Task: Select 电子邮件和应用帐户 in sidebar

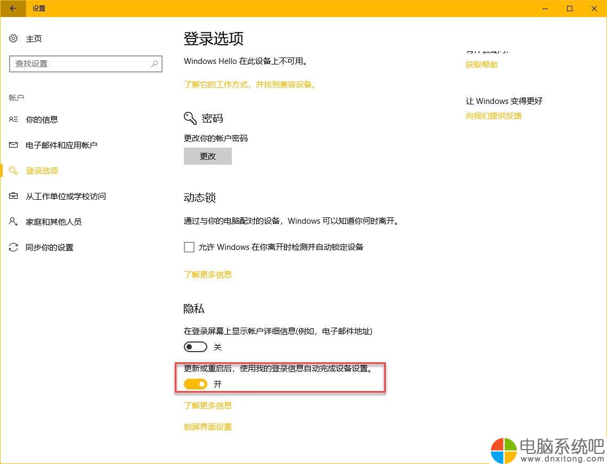Action: pos(61,145)
